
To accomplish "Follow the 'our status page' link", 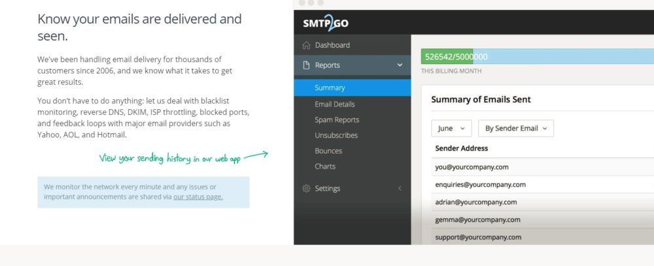I will click(198, 196).
